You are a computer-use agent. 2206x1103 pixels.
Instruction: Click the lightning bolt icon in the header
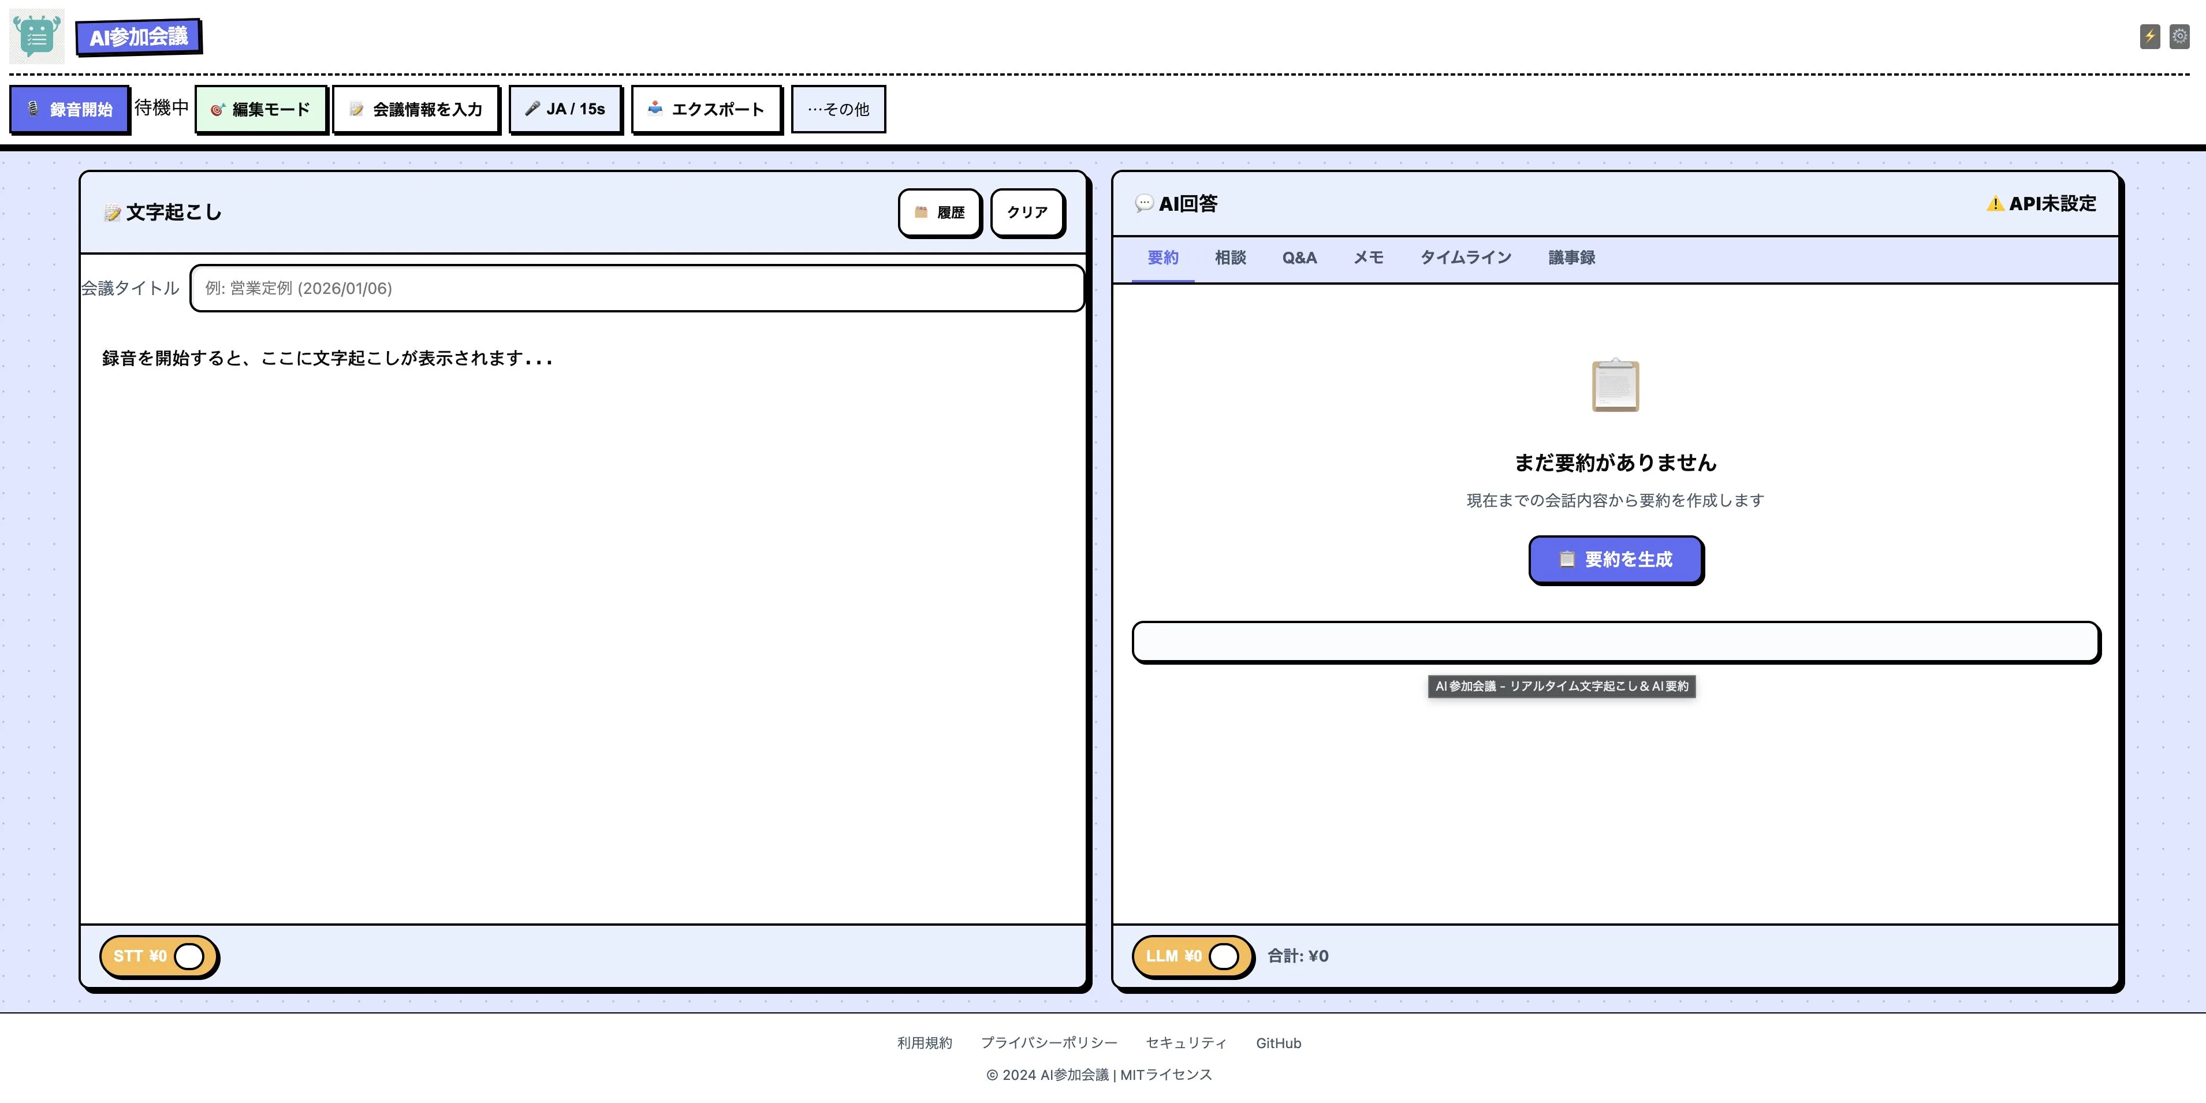point(2149,36)
